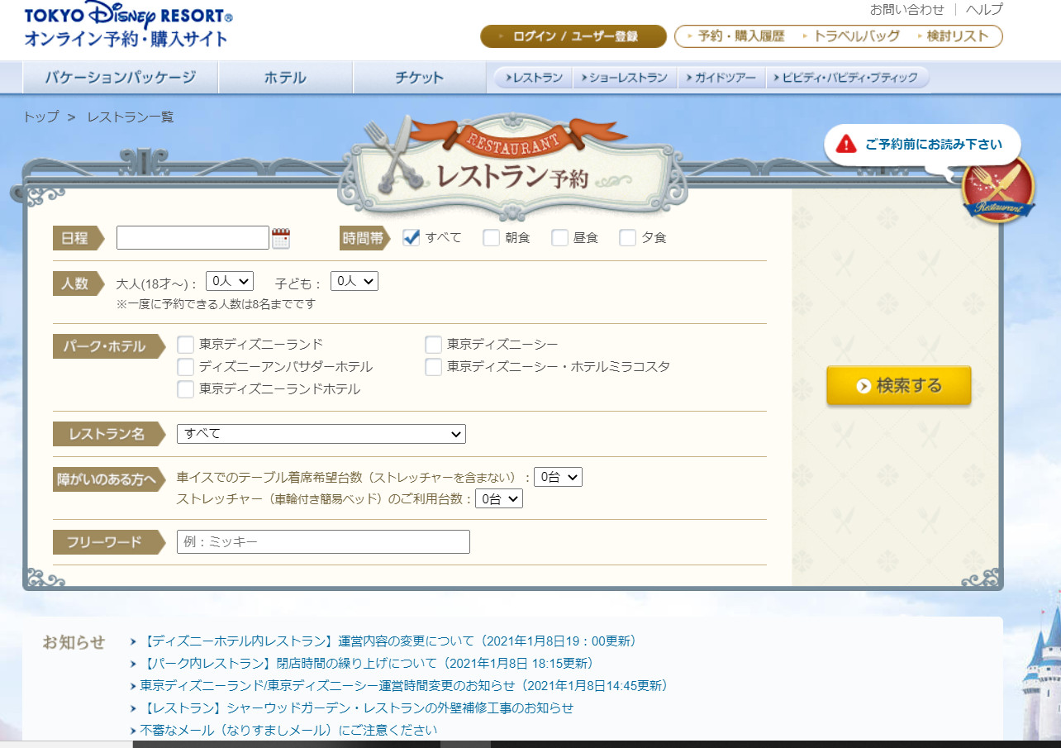
Task: Click the red warning triangle icon
Action: coord(846,144)
